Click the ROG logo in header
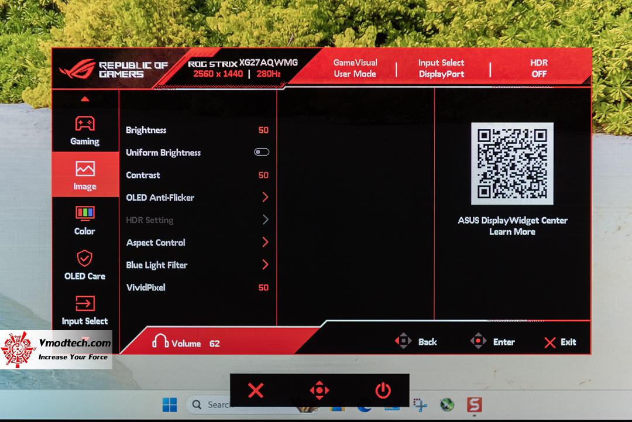Viewport: 632px width, 422px height. coord(77,68)
